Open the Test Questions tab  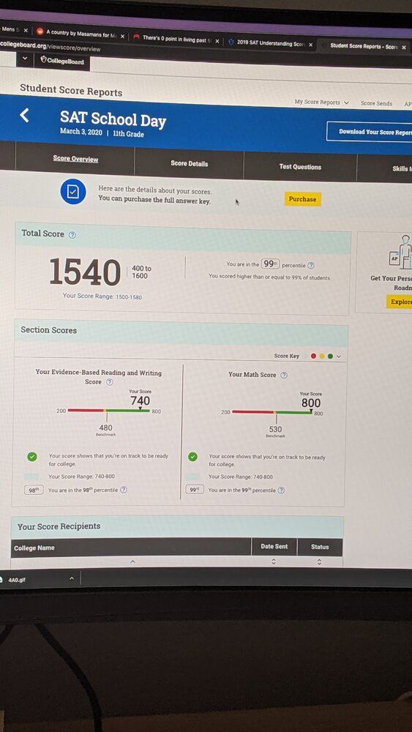(x=300, y=167)
